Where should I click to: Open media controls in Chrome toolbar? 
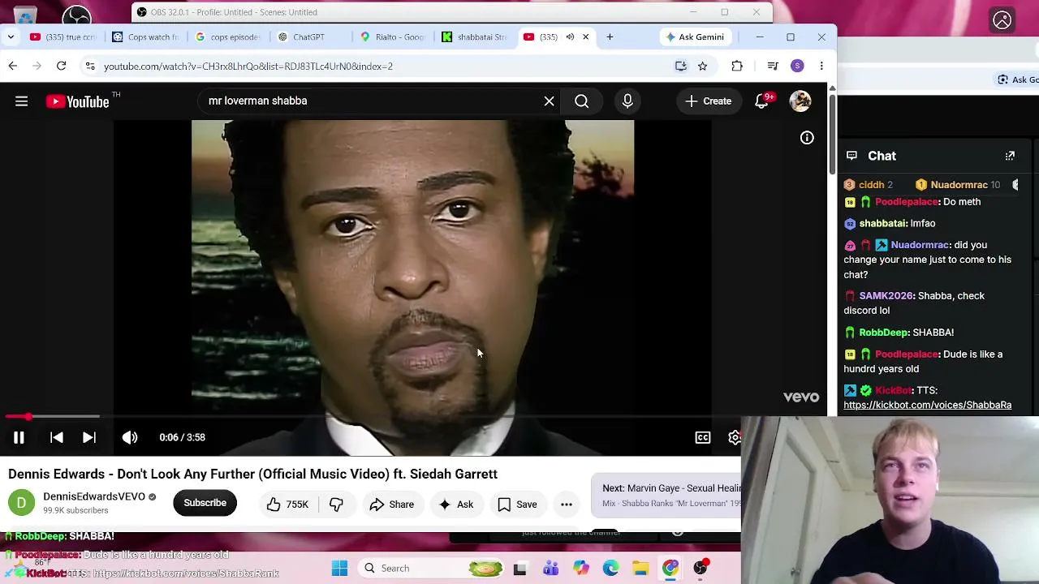pyautogui.click(x=773, y=67)
